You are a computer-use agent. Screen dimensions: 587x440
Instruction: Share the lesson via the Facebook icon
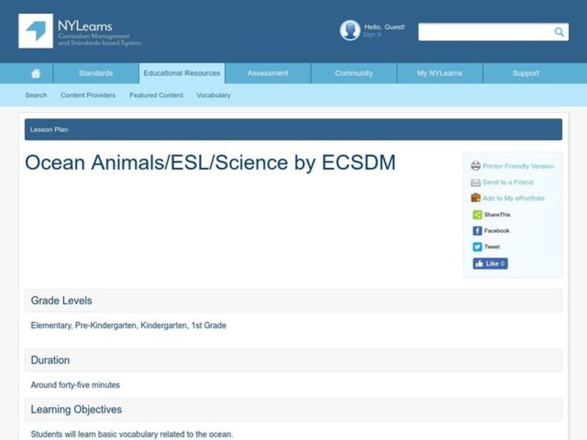475,230
